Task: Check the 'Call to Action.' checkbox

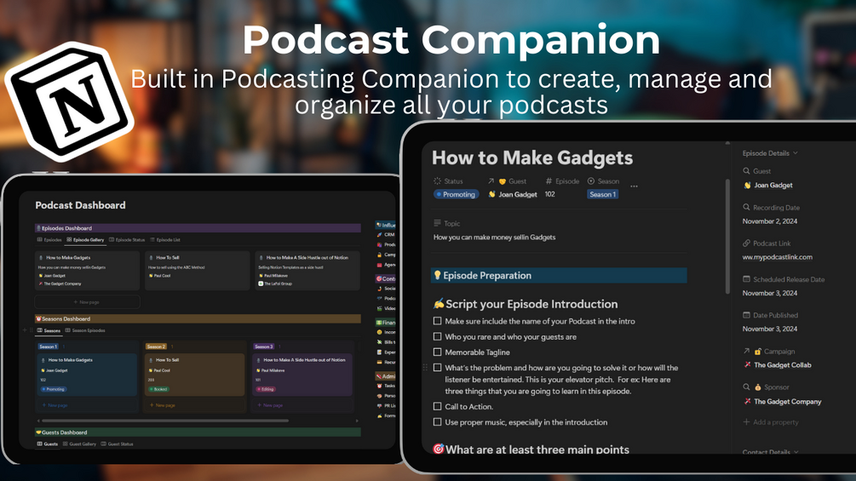Action: pyautogui.click(x=437, y=406)
